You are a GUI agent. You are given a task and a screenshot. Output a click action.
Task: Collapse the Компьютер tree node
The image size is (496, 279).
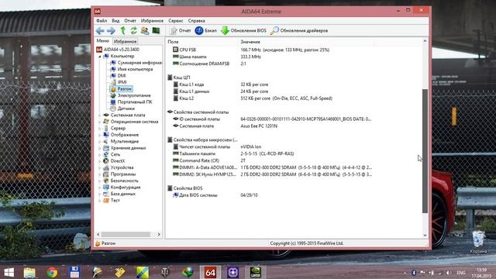(x=100, y=57)
